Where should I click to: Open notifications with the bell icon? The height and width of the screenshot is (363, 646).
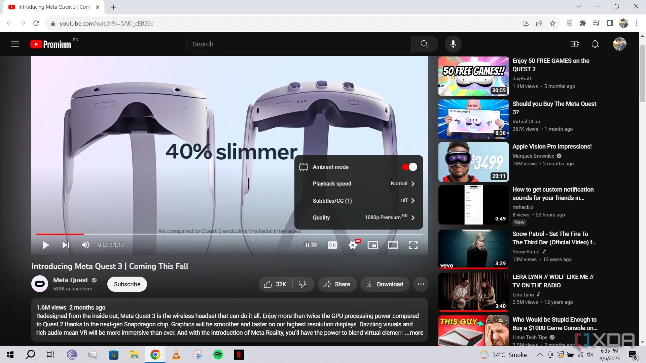click(595, 44)
